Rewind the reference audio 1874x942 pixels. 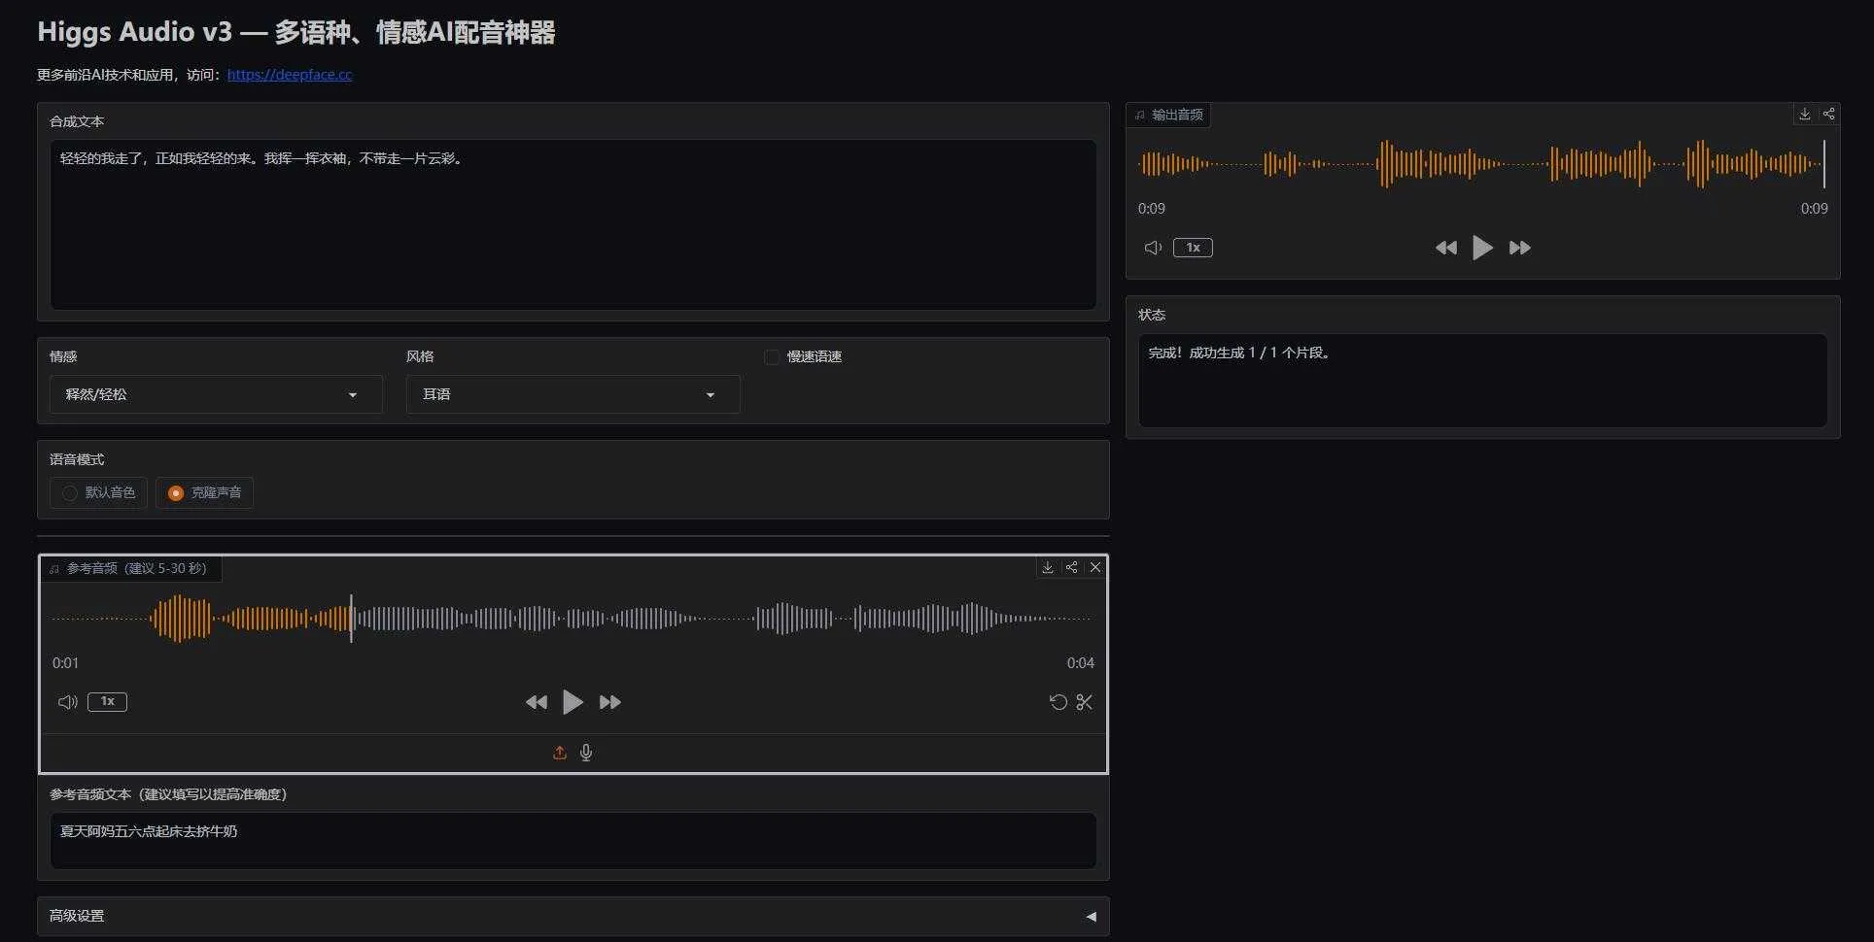[x=537, y=702]
